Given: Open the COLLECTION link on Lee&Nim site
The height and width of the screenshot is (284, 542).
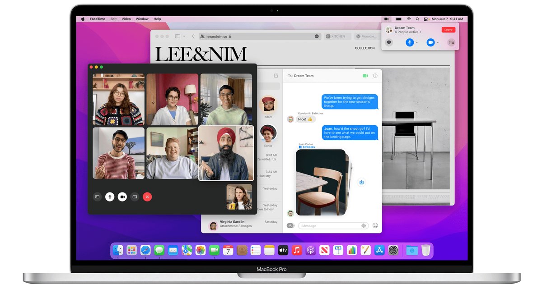Looking at the screenshot, I should (x=364, y=48).
